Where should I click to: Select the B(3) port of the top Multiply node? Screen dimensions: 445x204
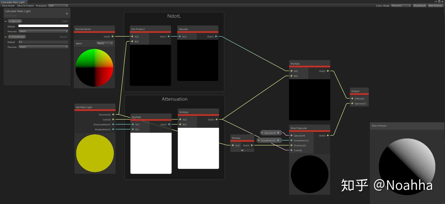291,76
